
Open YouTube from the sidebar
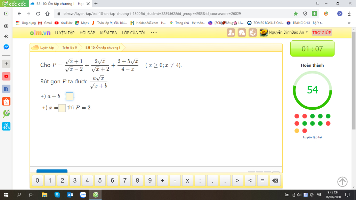(x=6, y=76)
